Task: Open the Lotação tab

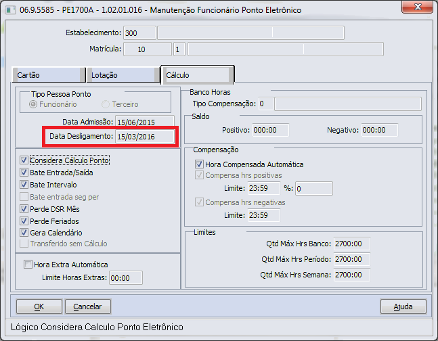Action: point(123,75)
